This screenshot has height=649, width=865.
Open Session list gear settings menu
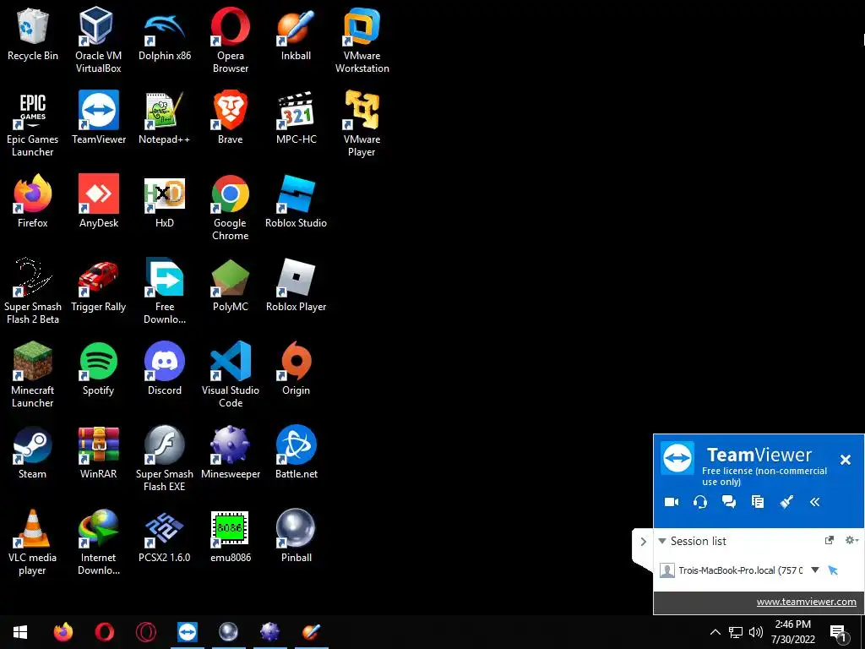point(851,540)
